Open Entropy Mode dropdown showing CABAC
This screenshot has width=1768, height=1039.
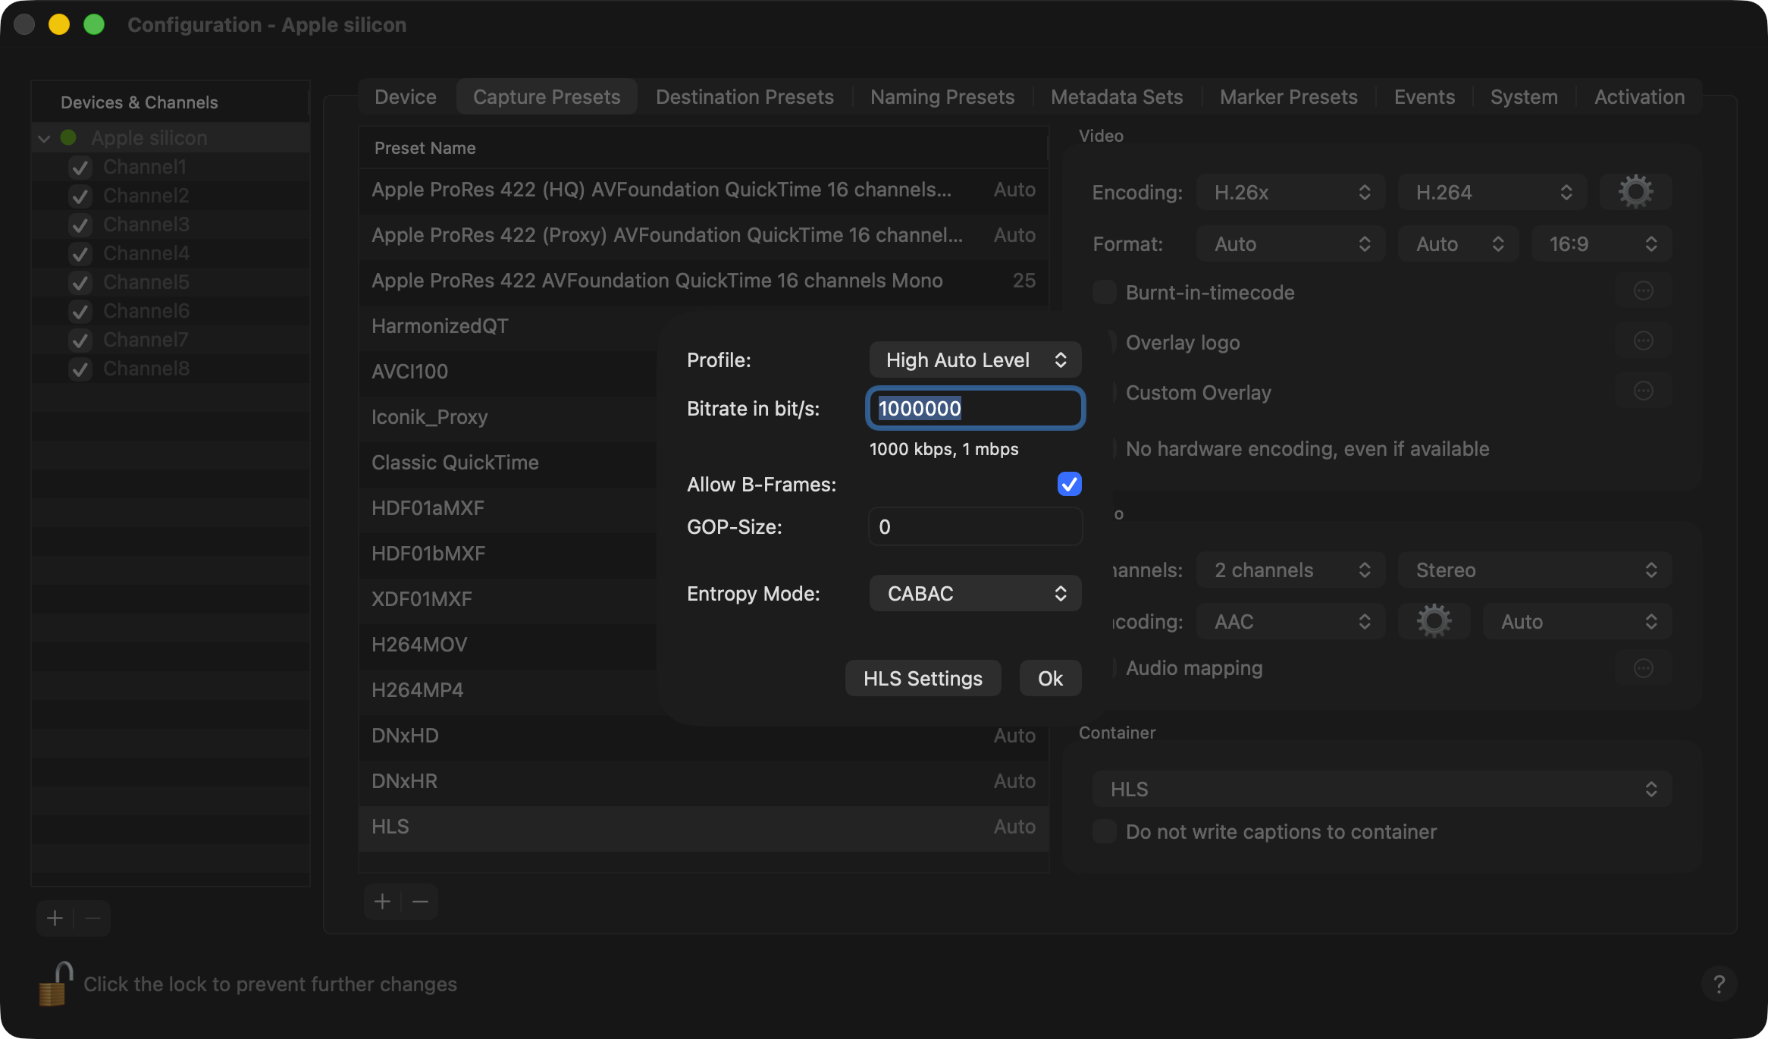[x=975, y=593]
